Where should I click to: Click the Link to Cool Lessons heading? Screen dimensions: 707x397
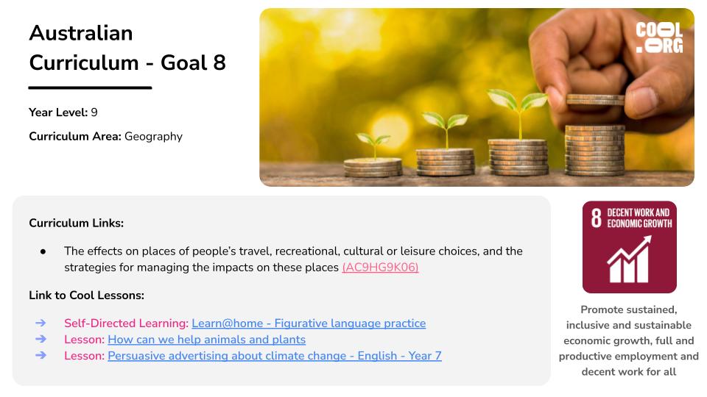pos(87,296)
